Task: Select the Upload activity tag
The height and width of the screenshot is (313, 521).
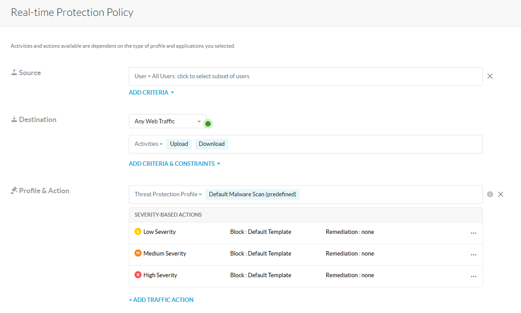Action: [179, 144]
